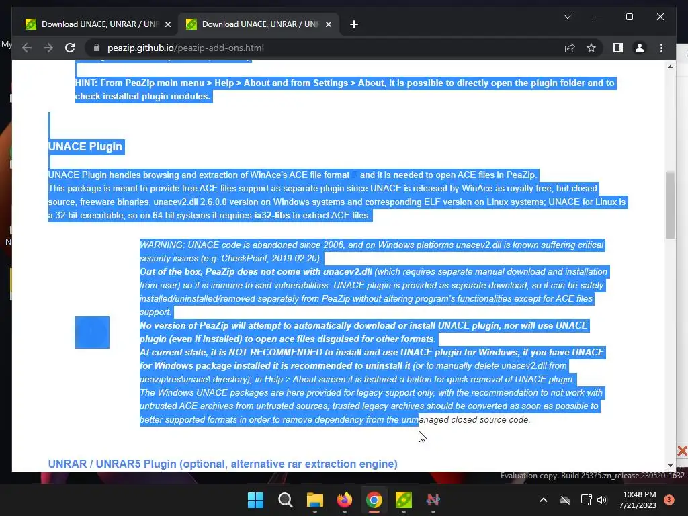Open PeaZip from the taskbar
The width and height of the screenshot is (688, 516).
(x=404, y=500)
